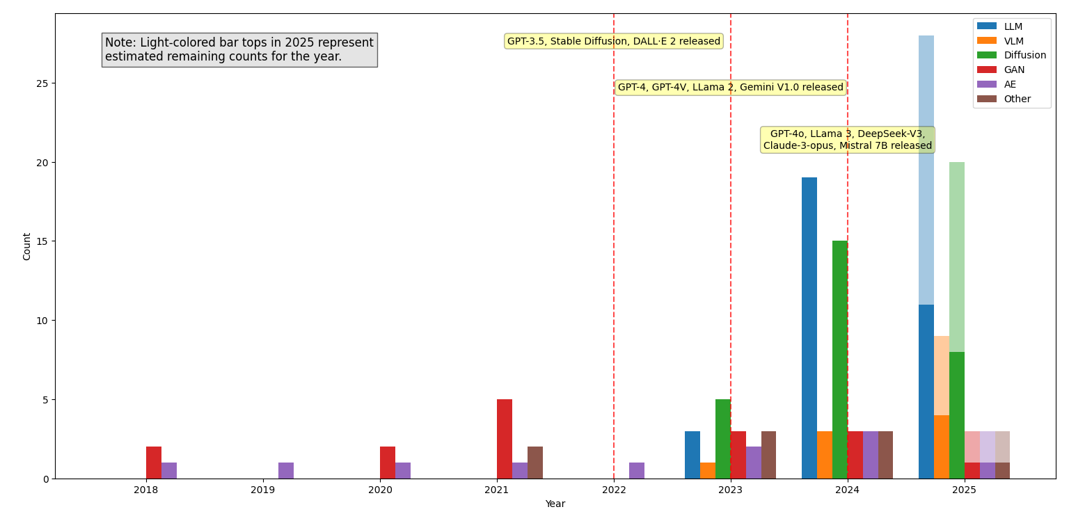Click the 25 y-axis tick label
1069x530 pixels.
coord(43,83)
